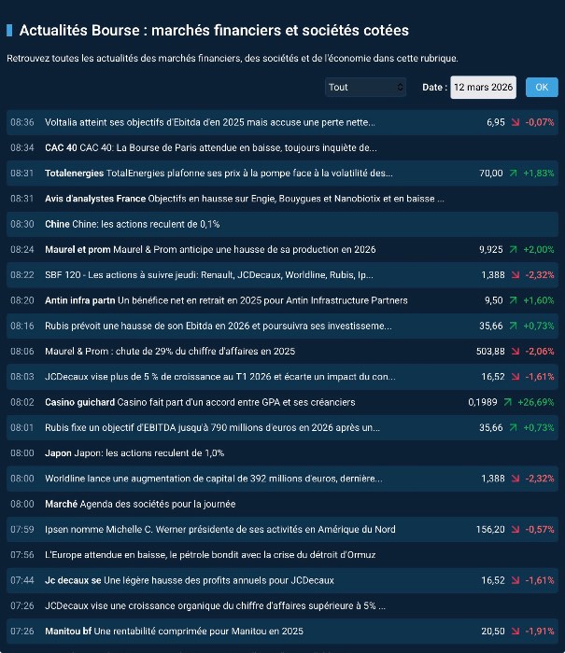Click the Ipsen price 156,20
This screenshot has width=565, height=653.
[490, 529]
